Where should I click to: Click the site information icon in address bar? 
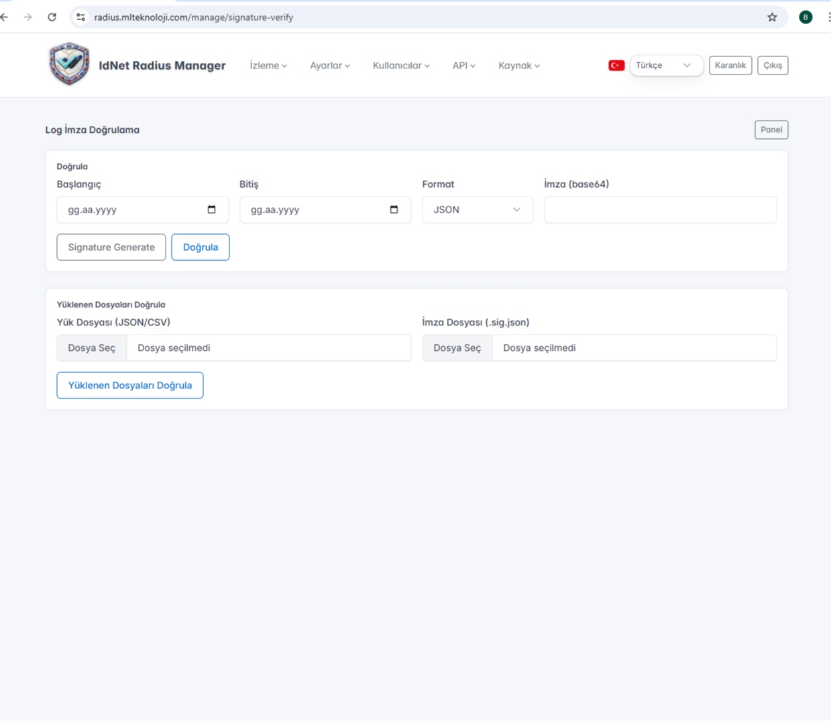(81, 17)
